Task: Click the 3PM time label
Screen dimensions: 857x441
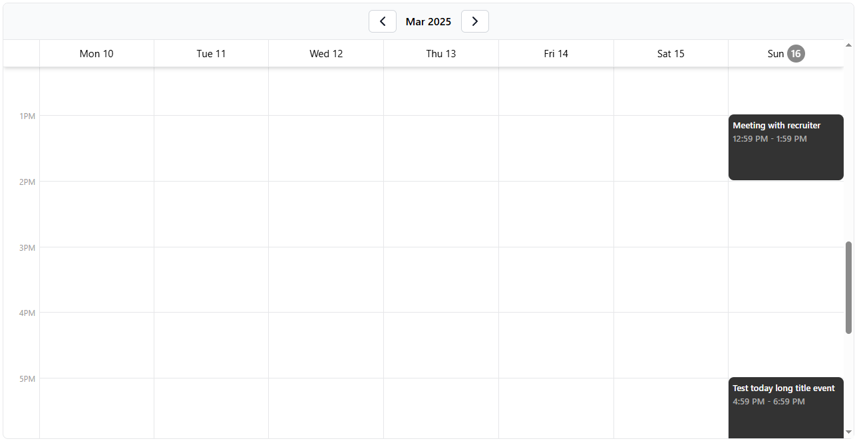Action: (27, 247)
